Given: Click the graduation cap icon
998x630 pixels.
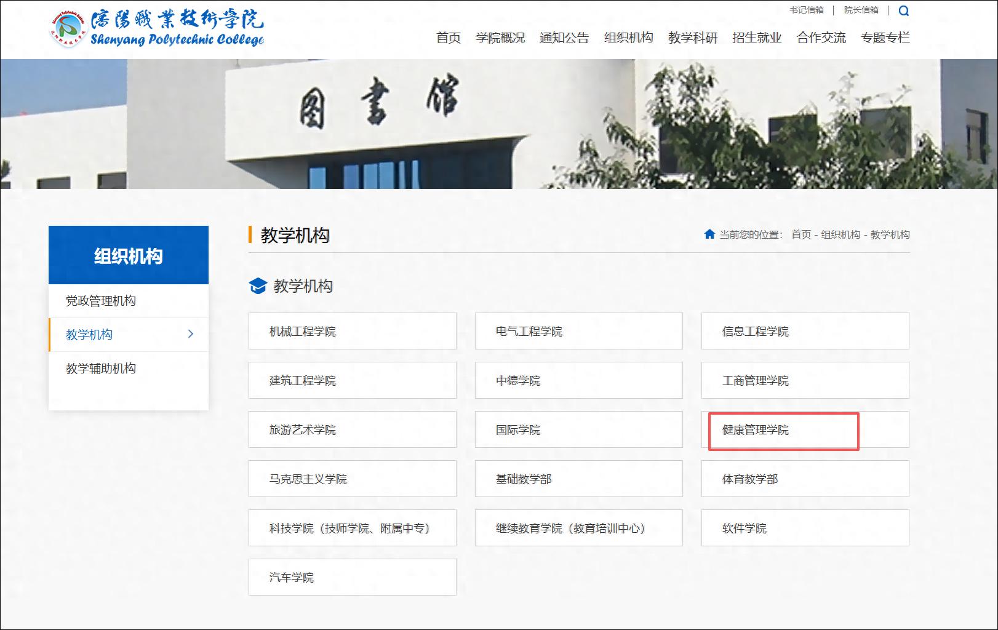Looking at the screenshot, I should 257,286.
